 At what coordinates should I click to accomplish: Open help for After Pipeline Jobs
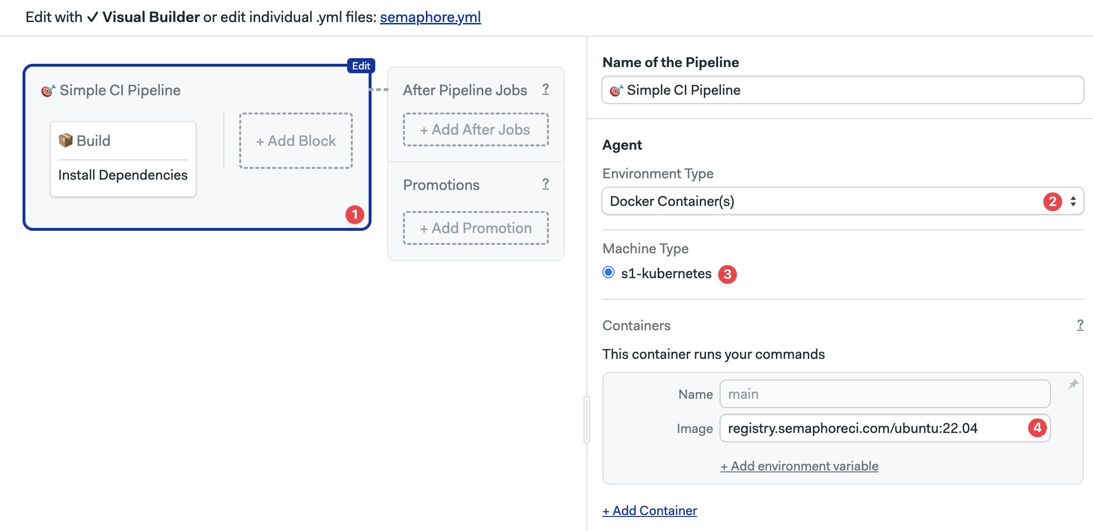(x=546, y=89)
